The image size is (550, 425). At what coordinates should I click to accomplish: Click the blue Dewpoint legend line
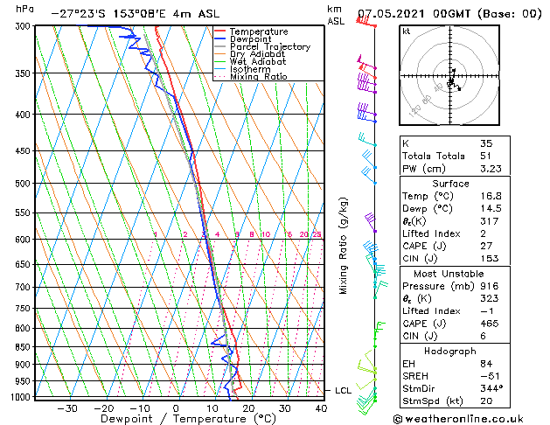point(219,39)
